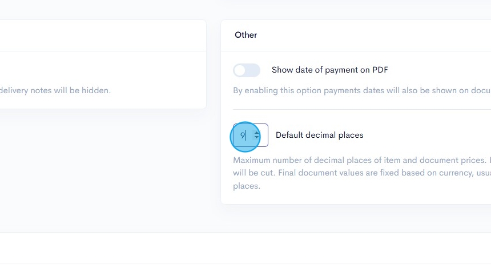
Task: Click the increment arrow for decimal places
Action: (x=257, y=133)
